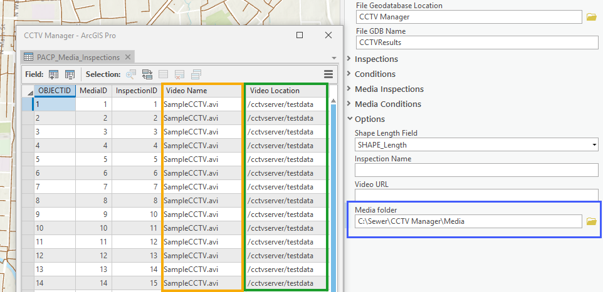Screen dimensions: 603x292
Task: Click Video Name cell in OBJECTID row 8
Action: (202, 201)
